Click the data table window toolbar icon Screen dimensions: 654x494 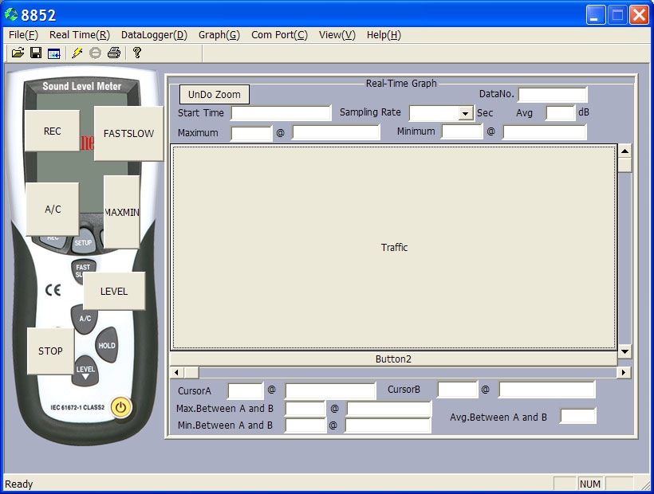54,53
